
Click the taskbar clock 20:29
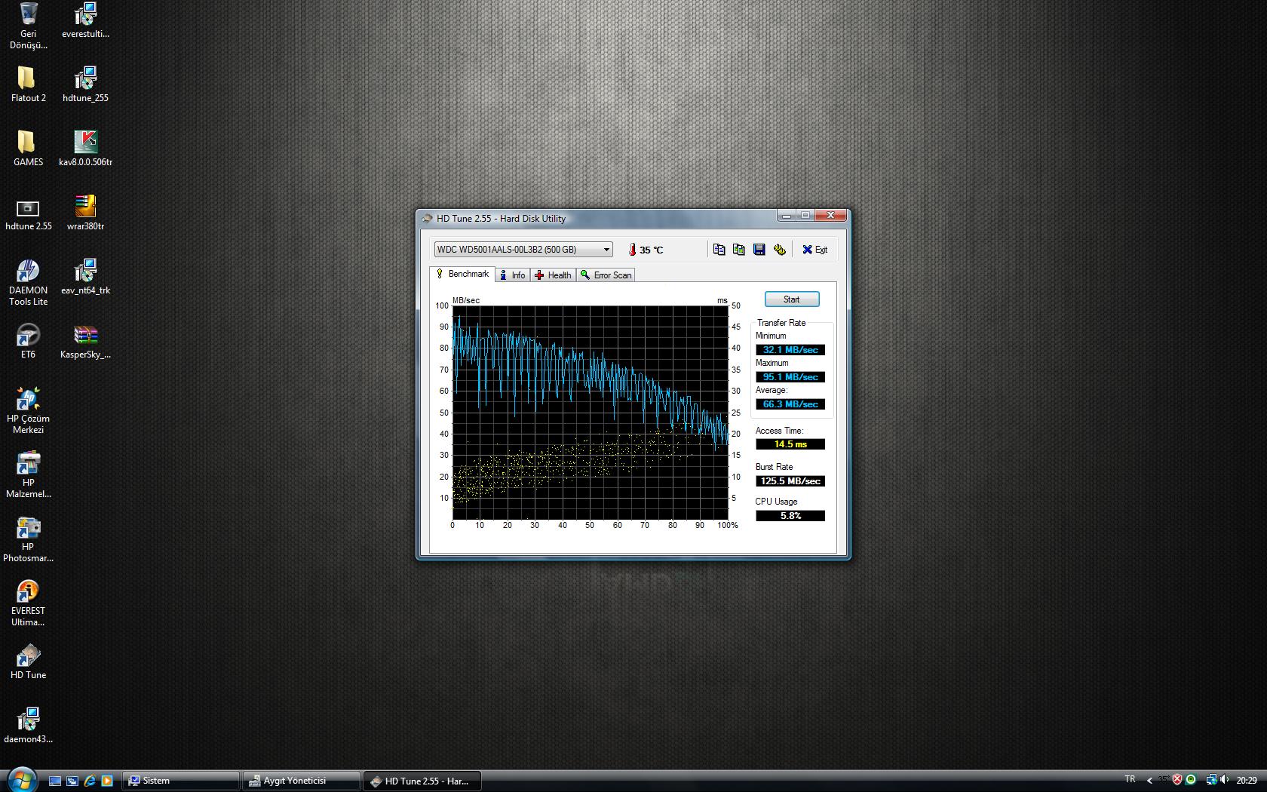1247,781
